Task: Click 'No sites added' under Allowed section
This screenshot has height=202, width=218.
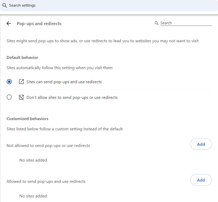Action: point(33,196)
